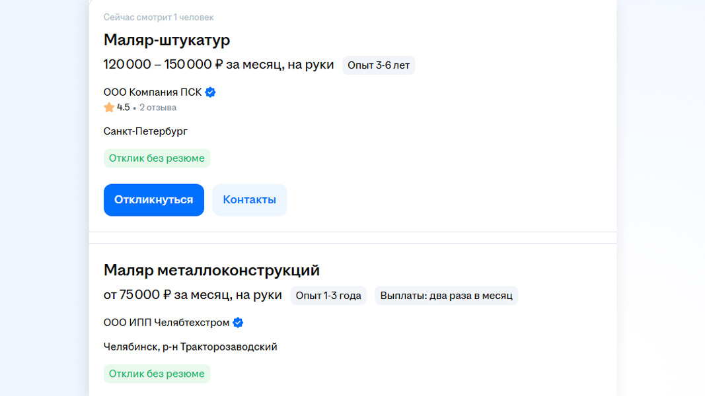
Task: Click the Санкт-Петербург location text
Action: 145,131
